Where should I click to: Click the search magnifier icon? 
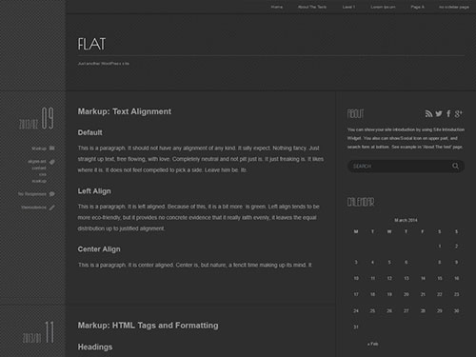(455, 166)
